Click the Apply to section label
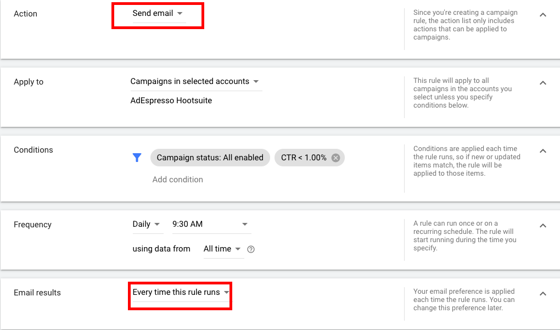This screenshot has height=330, width=560. [x=29, y=82]
